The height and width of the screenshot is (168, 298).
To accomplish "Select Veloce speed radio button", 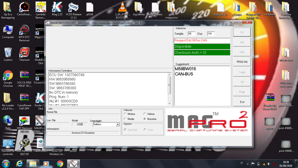I will coord(145,114).
